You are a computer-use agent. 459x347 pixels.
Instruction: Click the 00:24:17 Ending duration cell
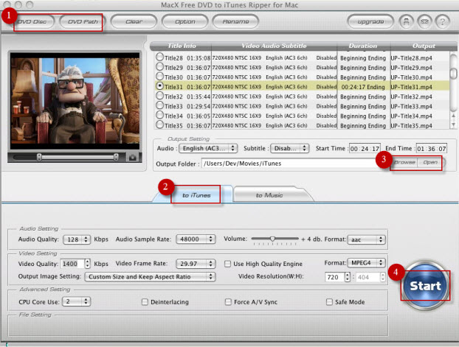point(363,87)
